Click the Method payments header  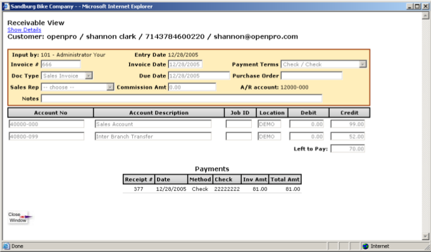(x=200, y=179)
